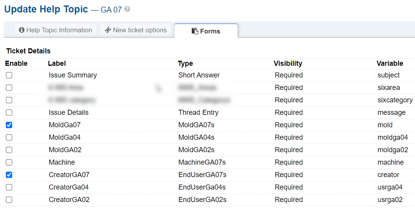Click the forms icon on the Forms tab
415x209 pixels.
coord(195,31)
